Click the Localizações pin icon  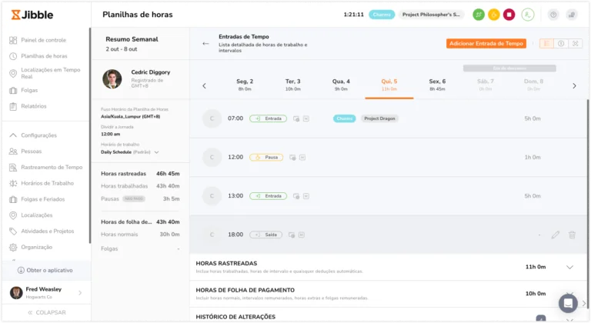click(13, 215)
